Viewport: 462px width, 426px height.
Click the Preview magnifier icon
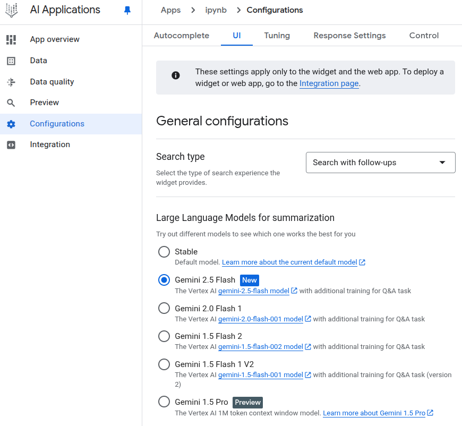coord(11,103)
